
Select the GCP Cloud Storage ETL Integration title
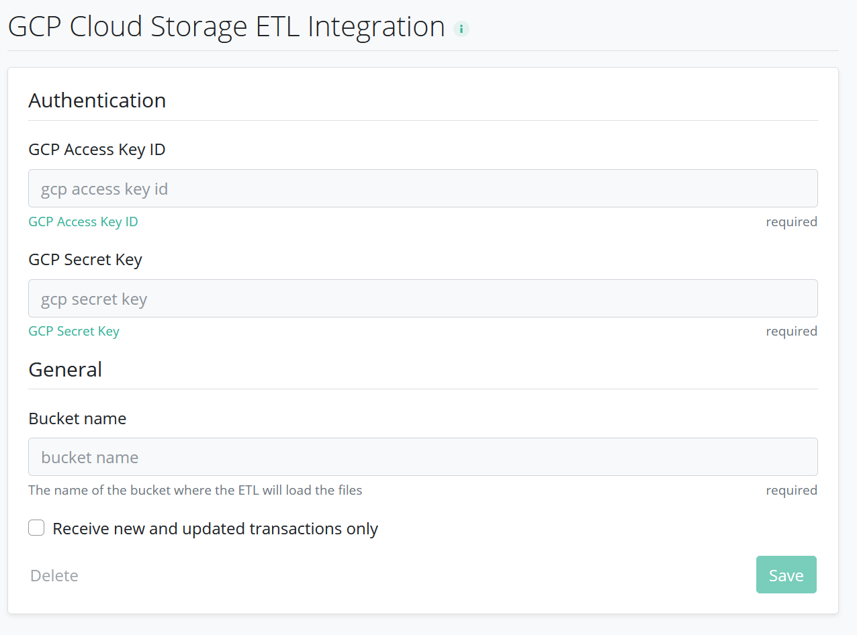pyautogui.click(x=226, y=28)
